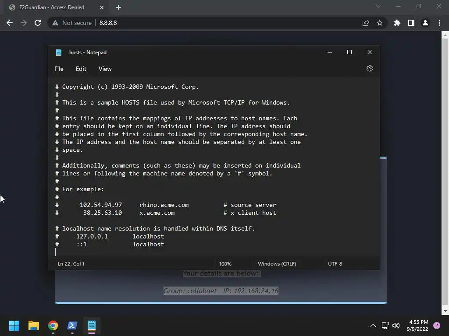Minimize the Notepad window
This screenshot has width=449, height=336.
pos(330,52)
